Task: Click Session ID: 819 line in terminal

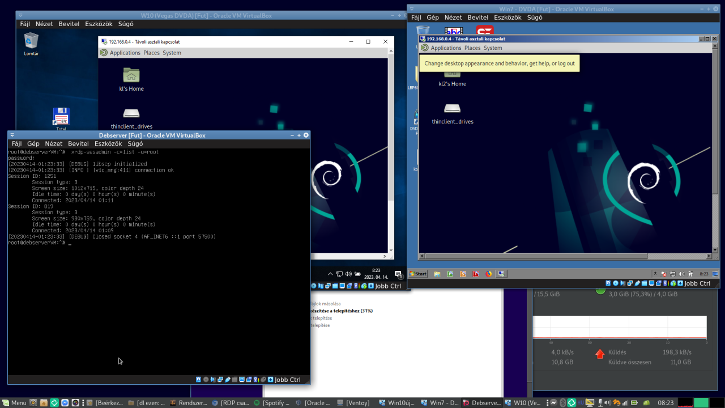Action: click(x=31, y=206)
